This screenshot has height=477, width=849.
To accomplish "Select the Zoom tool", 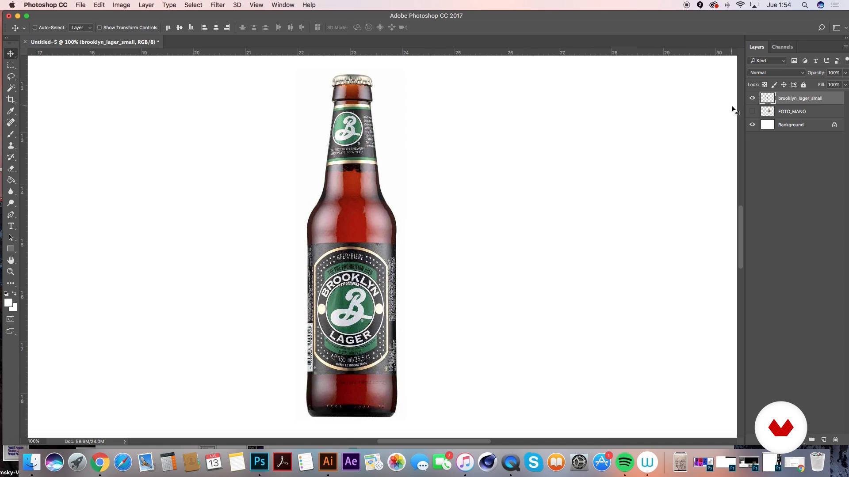I will [x=11, y=272].
